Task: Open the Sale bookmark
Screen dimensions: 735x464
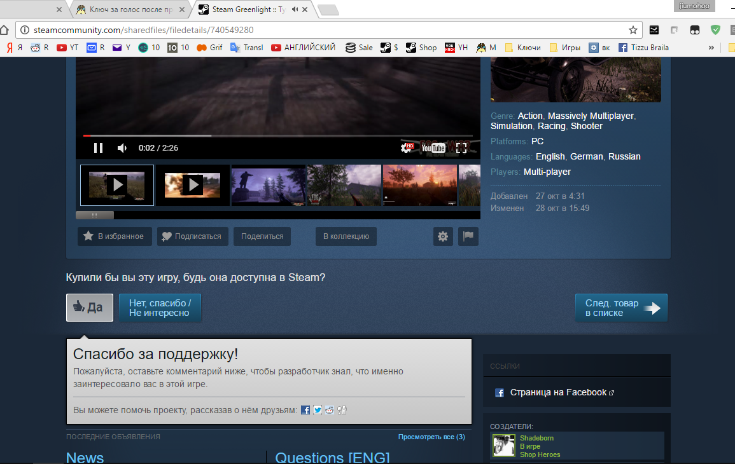Action: [359, 47]
